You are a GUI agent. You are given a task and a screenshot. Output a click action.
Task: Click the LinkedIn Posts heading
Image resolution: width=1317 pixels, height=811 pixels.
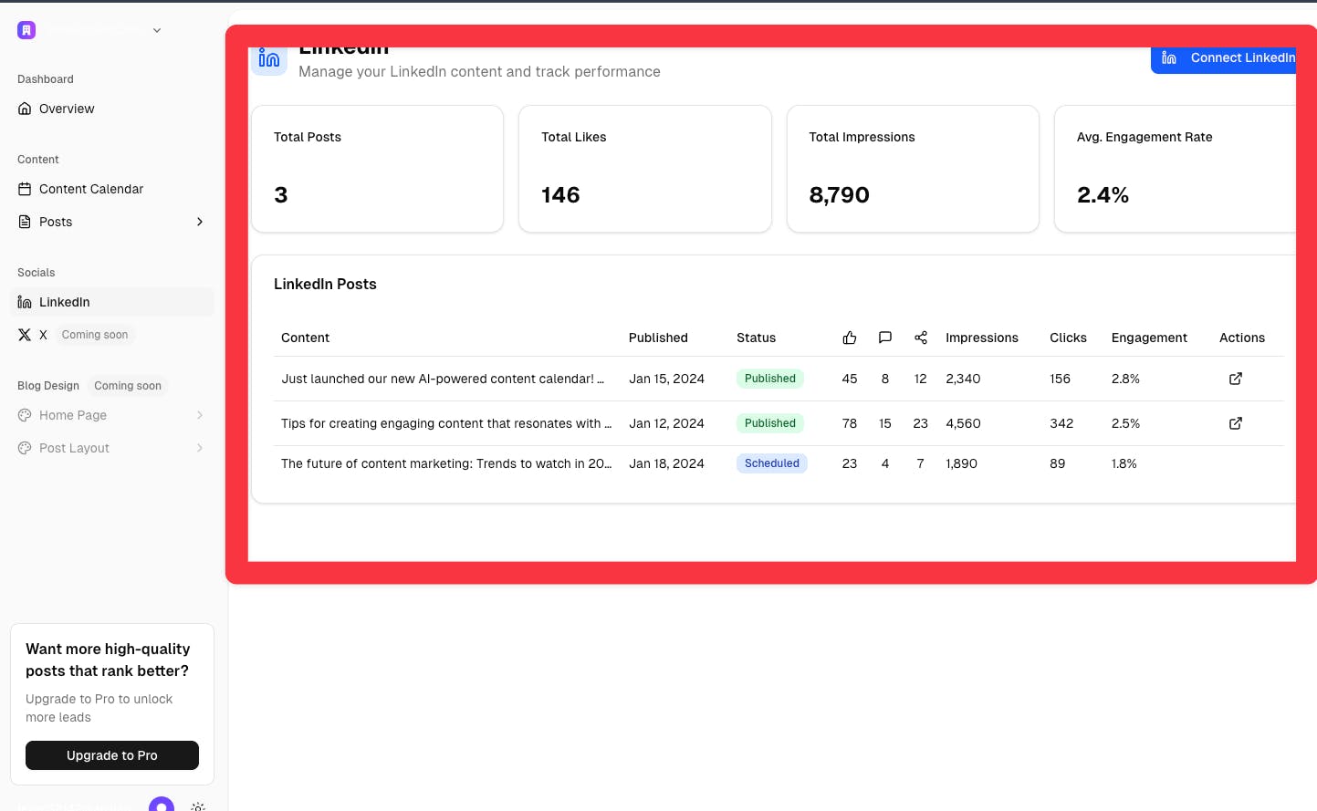tap(325, 284)
